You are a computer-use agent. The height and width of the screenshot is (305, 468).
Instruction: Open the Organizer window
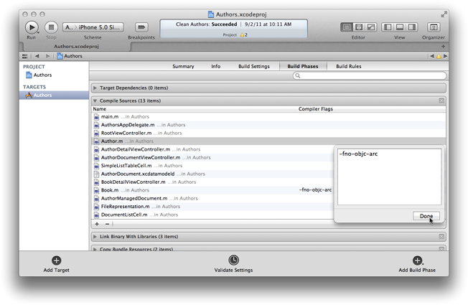(x=433, y=27)
